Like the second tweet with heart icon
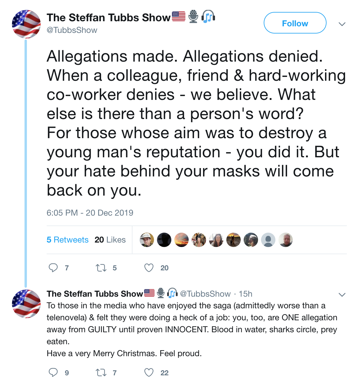The width and height of the screenshot is (363, 381). pyautogui.click(x=149, y=372)
